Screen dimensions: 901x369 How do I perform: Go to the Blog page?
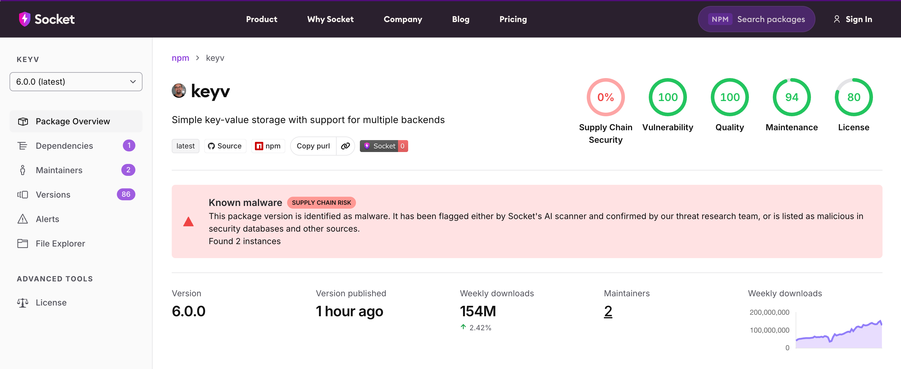[x=460, y=19]
